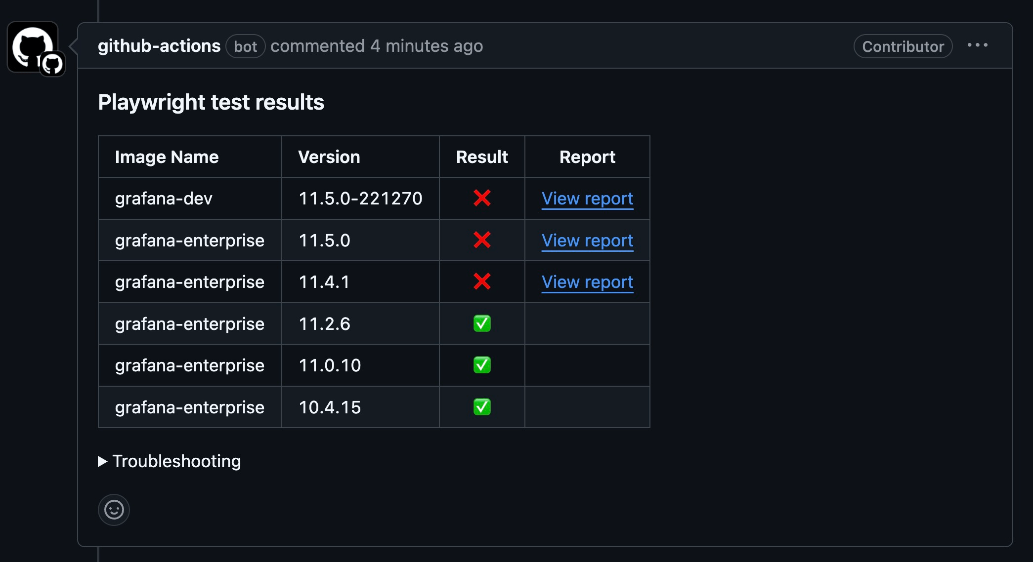
Task: Open the comment options ellipsis menu
Action: pos(977,45)
